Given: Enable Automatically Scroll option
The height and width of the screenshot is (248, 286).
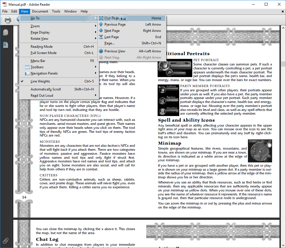Looking at the screenshot, I should 59,89.
